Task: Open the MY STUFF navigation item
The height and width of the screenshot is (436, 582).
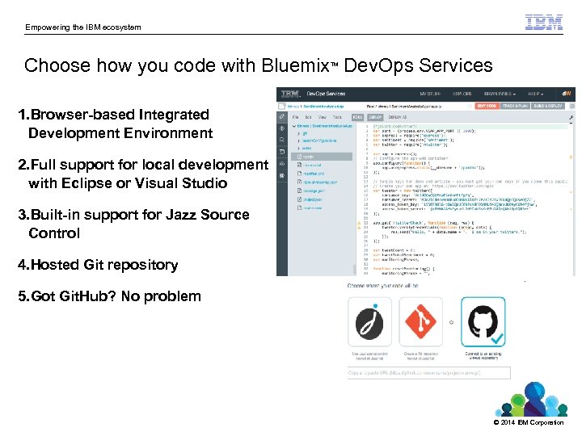Action: click(430, 94)
